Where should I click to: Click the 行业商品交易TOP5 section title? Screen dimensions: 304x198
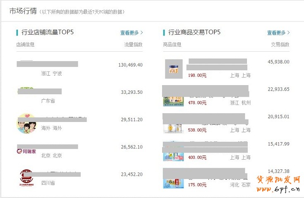click(194, 32)
